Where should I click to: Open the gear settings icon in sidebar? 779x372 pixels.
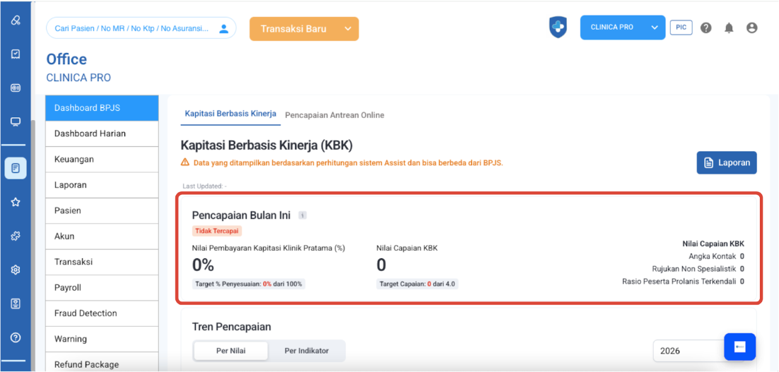click(x=16, y=270)
